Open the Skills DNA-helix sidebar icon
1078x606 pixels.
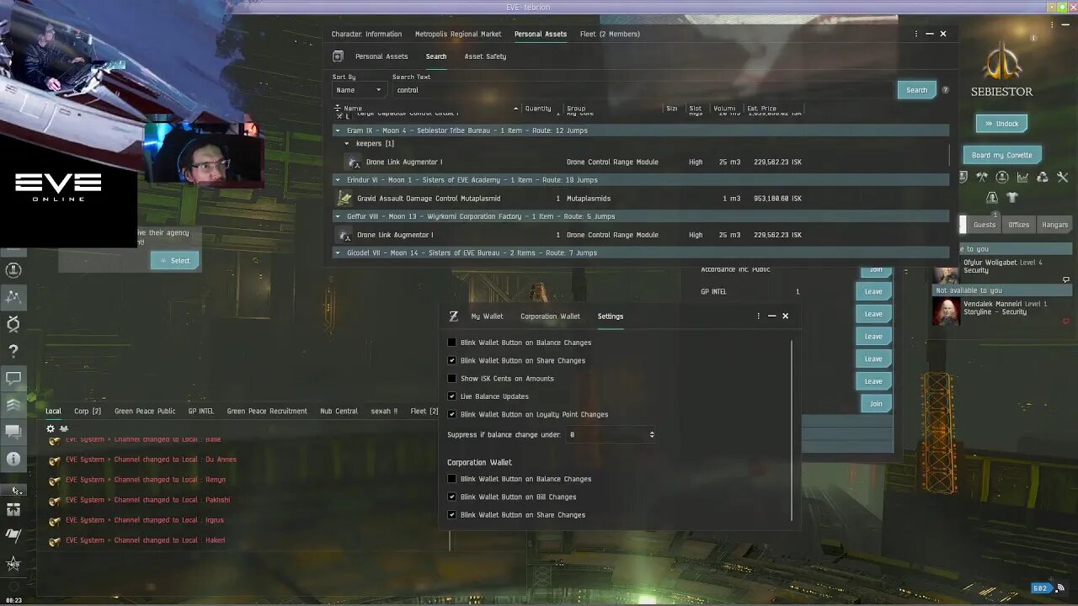(13, 324)
